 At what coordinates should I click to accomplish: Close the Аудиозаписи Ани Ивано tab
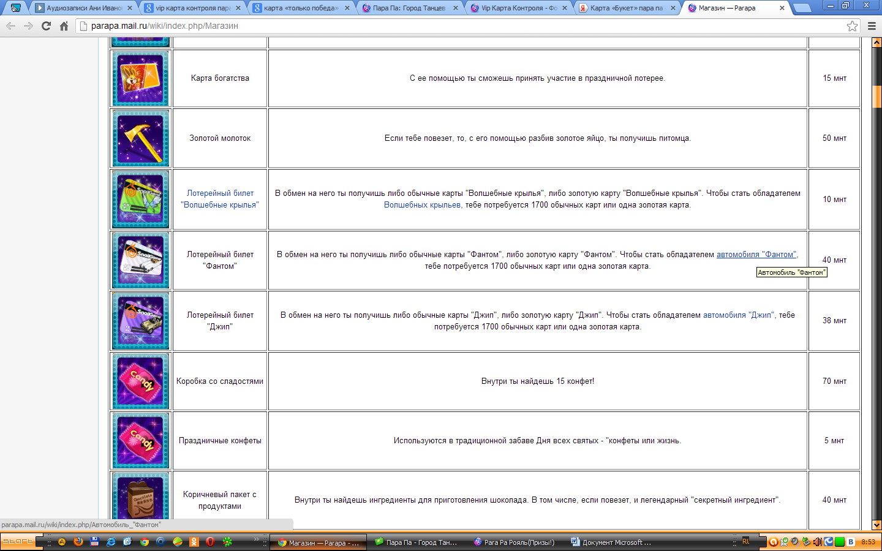tap(129, 8)
